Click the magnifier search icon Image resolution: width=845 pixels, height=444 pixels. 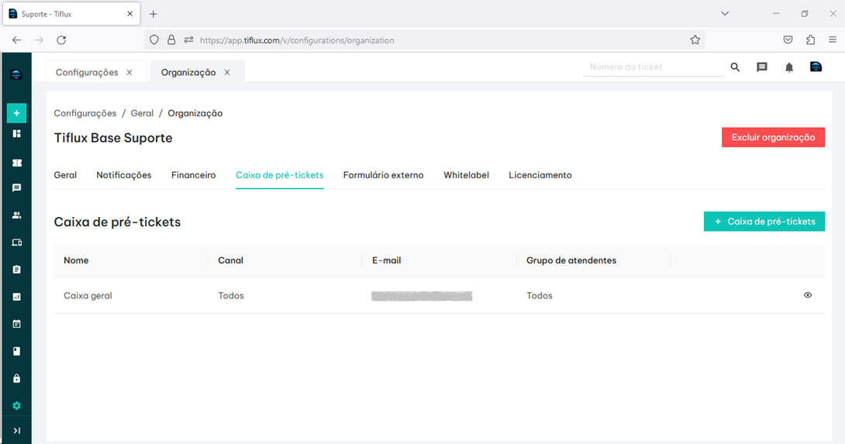pyautogui.click(x=735, y=67)
